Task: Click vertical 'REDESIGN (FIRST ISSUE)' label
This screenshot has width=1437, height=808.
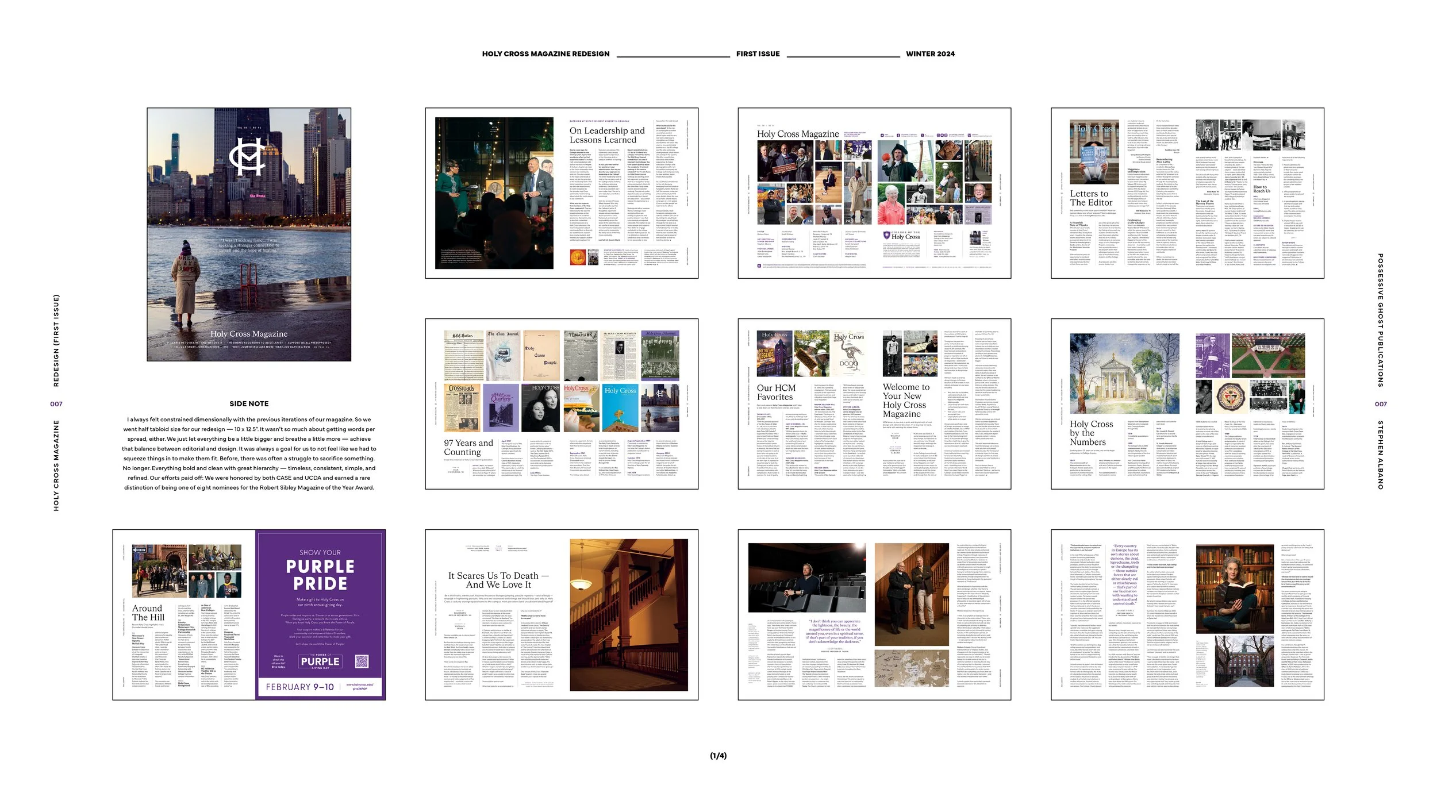Action: [56, 341]
